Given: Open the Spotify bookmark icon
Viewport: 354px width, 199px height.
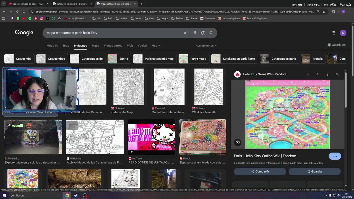Looking at the screenshot, I should coord(30,19).
